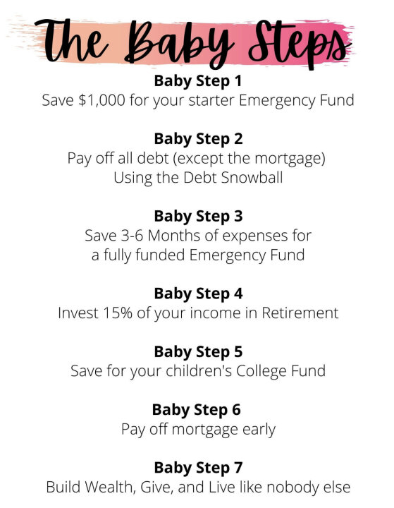
Task: Click the 'Using the Debt Snowball' line
Action: [x=198, y=178]
